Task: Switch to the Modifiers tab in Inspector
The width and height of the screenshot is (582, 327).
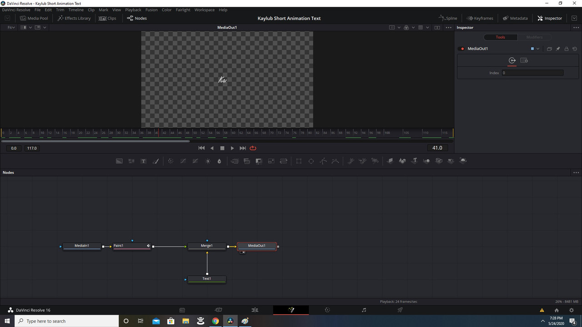Action: 535,37
